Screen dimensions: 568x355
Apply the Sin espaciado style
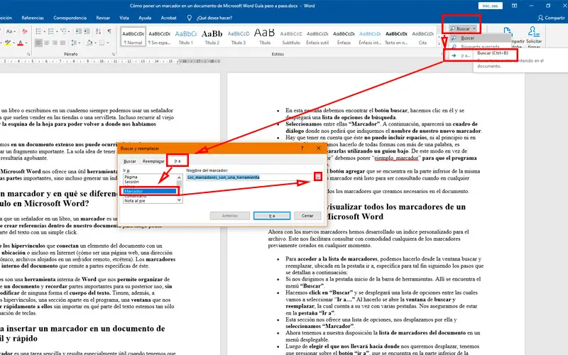coord(159,37)
